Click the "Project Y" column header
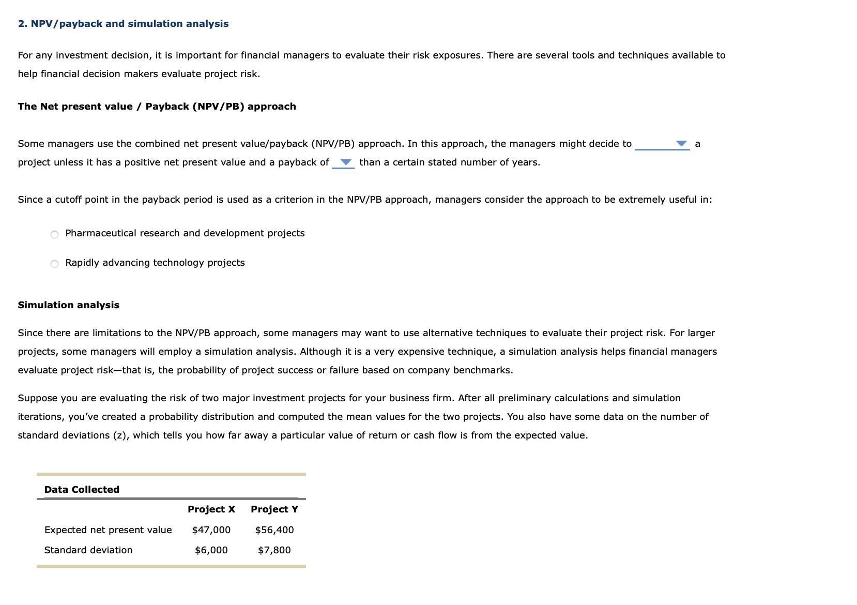The height and width of the screenshot is (605, 857). pyautogui.click(x=274, y=509)
